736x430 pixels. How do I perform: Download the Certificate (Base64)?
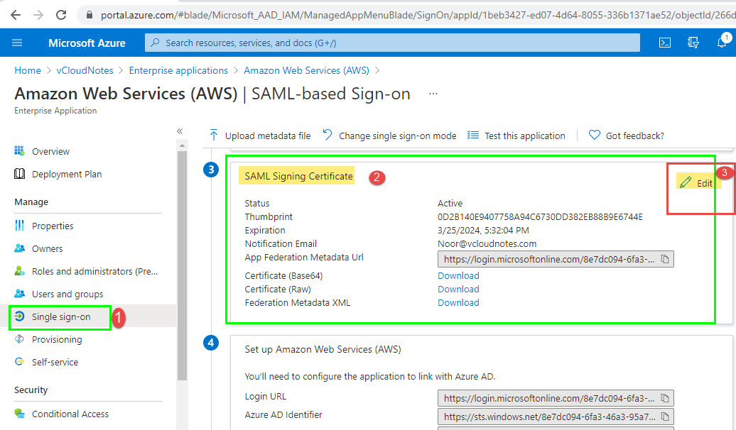point(458,275)
